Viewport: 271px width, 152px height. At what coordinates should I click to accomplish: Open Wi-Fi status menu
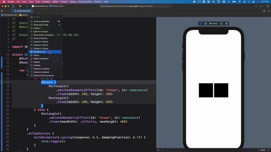click(240, 2)
